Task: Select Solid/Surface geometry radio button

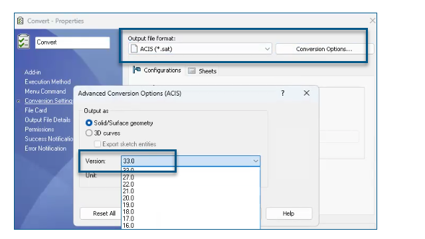Action: point(88,123)
